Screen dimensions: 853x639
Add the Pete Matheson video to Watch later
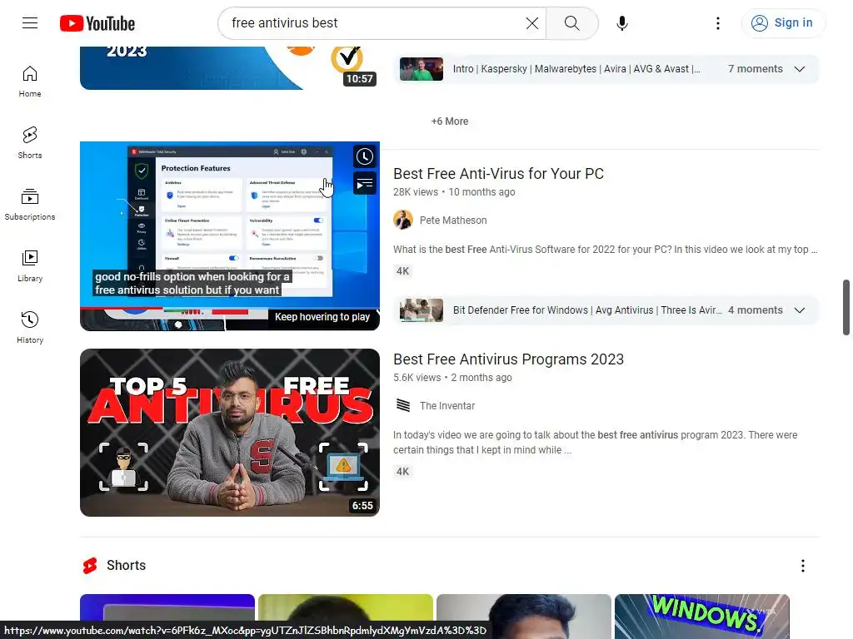point(365,156)
